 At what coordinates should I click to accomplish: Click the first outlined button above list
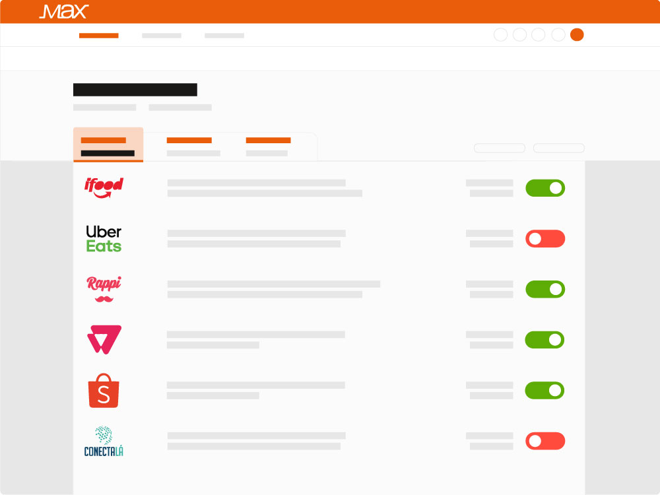[x=500, y=148]
